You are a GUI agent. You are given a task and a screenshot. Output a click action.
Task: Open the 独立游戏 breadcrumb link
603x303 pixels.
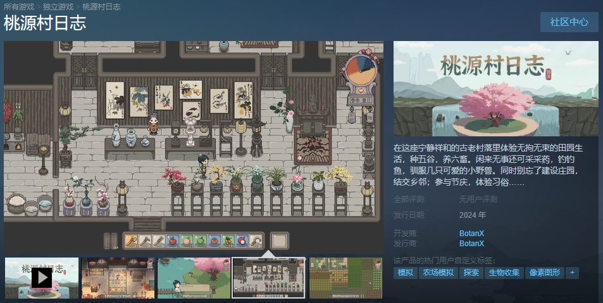[58, 6]
